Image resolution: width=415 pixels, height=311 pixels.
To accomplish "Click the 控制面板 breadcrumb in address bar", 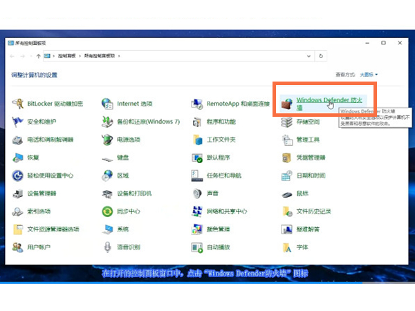I will [66, 55].
